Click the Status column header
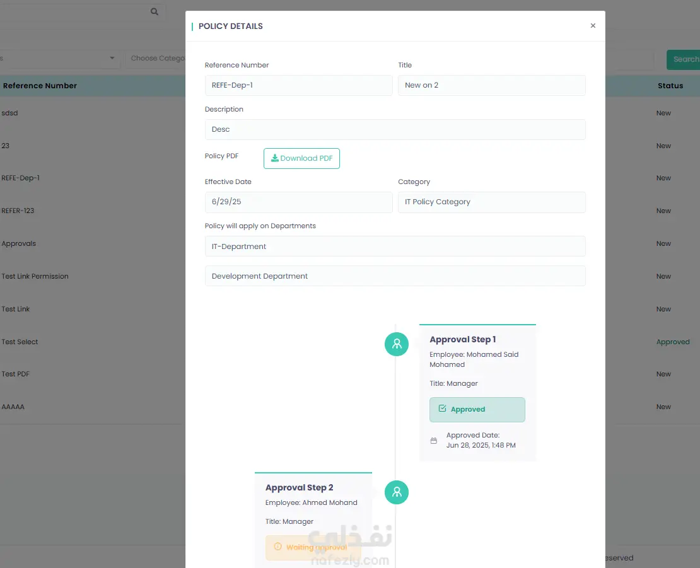Screen dimensions: 700x568 [670, 86]
